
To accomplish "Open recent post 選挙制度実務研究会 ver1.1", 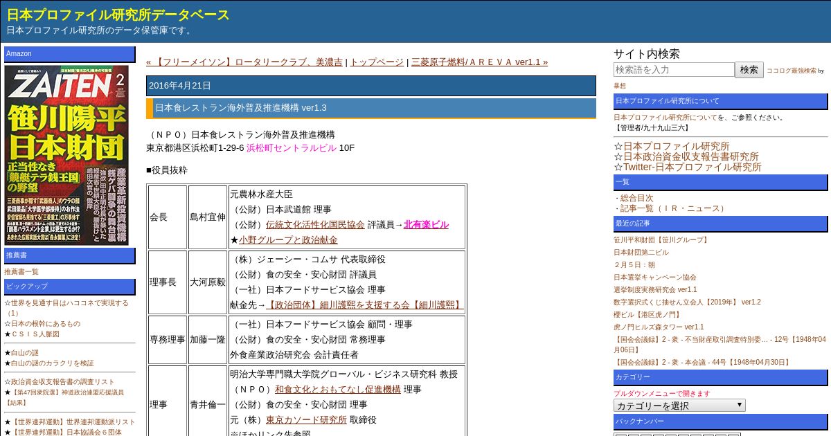I will [x=655, y=289].
